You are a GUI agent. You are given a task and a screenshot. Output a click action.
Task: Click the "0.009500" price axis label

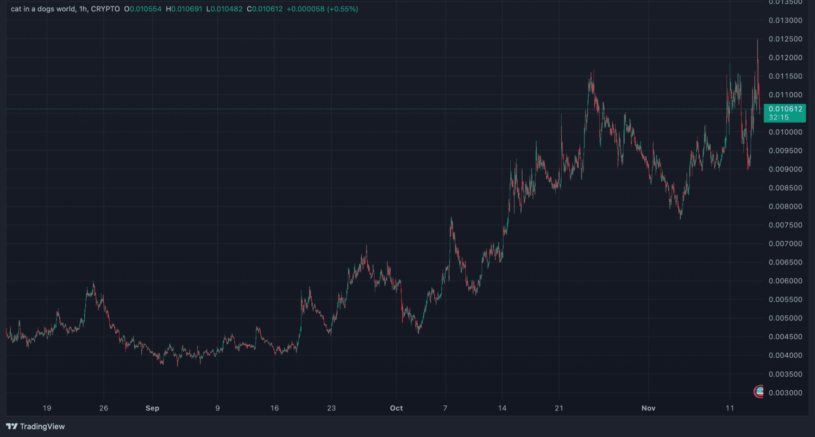coord(787,151)
